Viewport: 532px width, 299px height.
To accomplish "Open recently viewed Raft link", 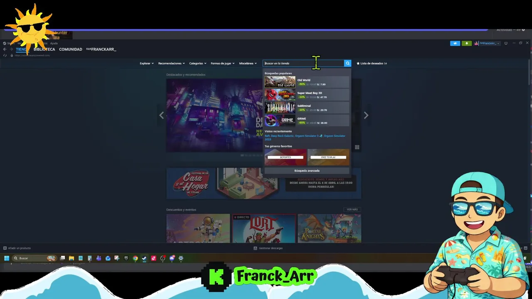I will [267, 136].
